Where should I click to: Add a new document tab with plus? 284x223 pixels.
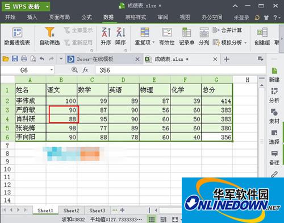pyautogui.click(x=227, y=59)
